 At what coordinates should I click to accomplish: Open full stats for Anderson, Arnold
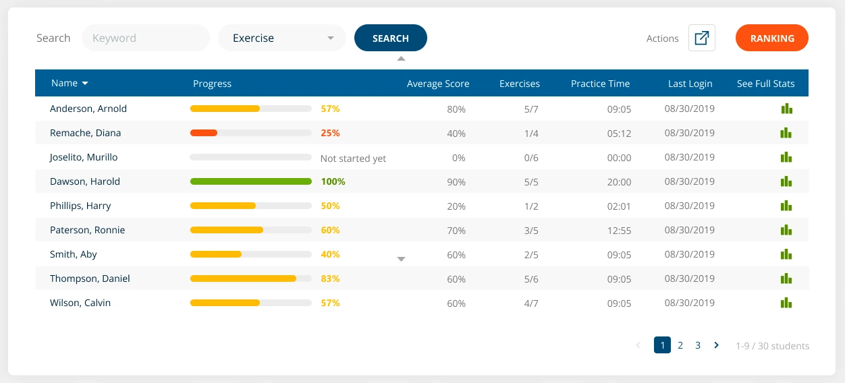(786, 109)
